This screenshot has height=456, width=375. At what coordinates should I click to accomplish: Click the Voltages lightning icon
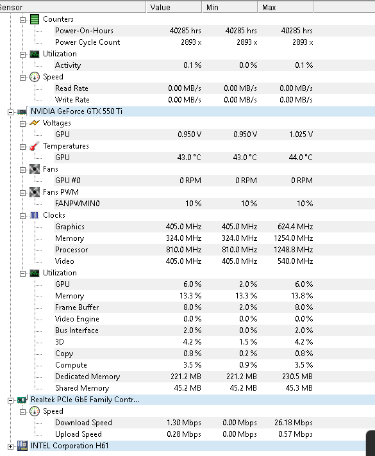pos(35,123)
